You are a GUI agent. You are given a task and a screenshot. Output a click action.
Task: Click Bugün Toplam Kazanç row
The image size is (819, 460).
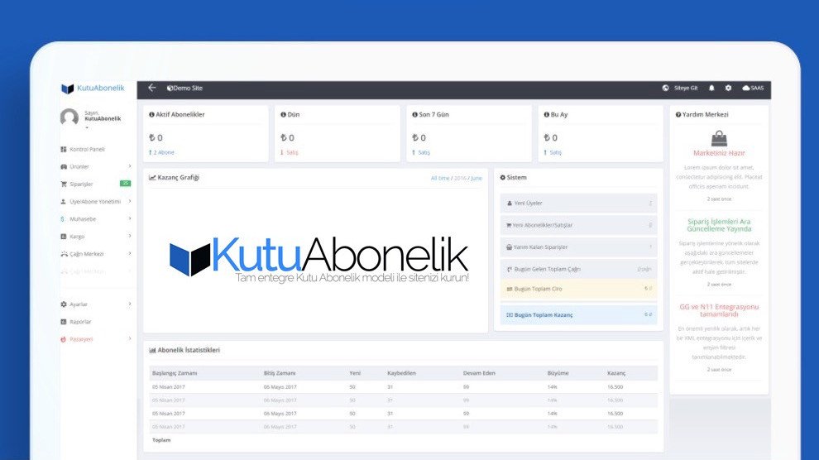[578, 315]
